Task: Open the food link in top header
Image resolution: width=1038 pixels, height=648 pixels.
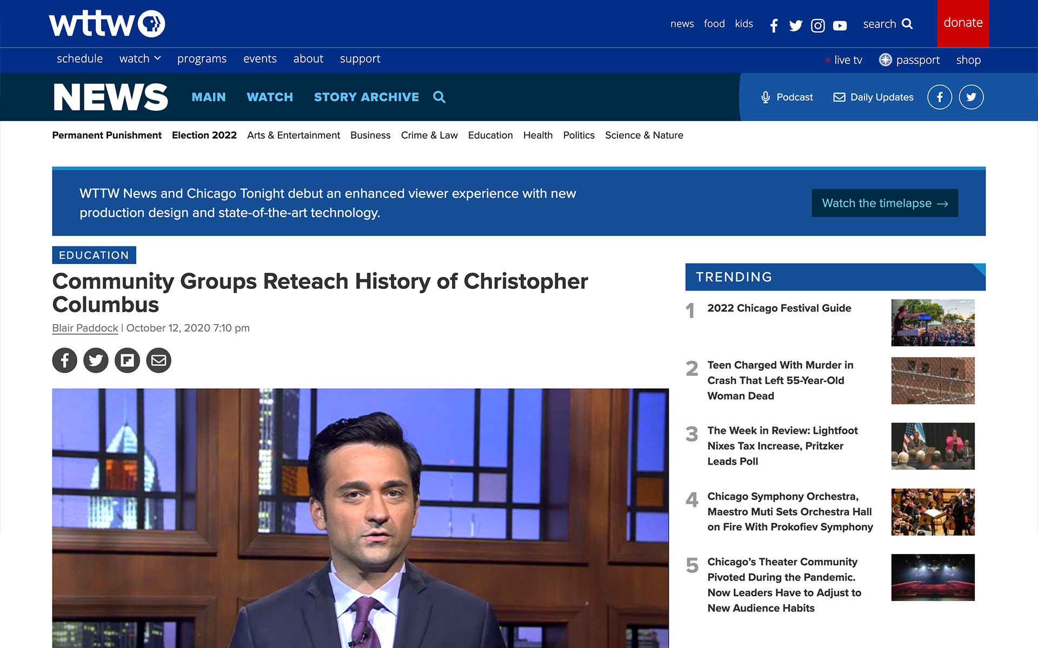Action: tap(714, 24)
